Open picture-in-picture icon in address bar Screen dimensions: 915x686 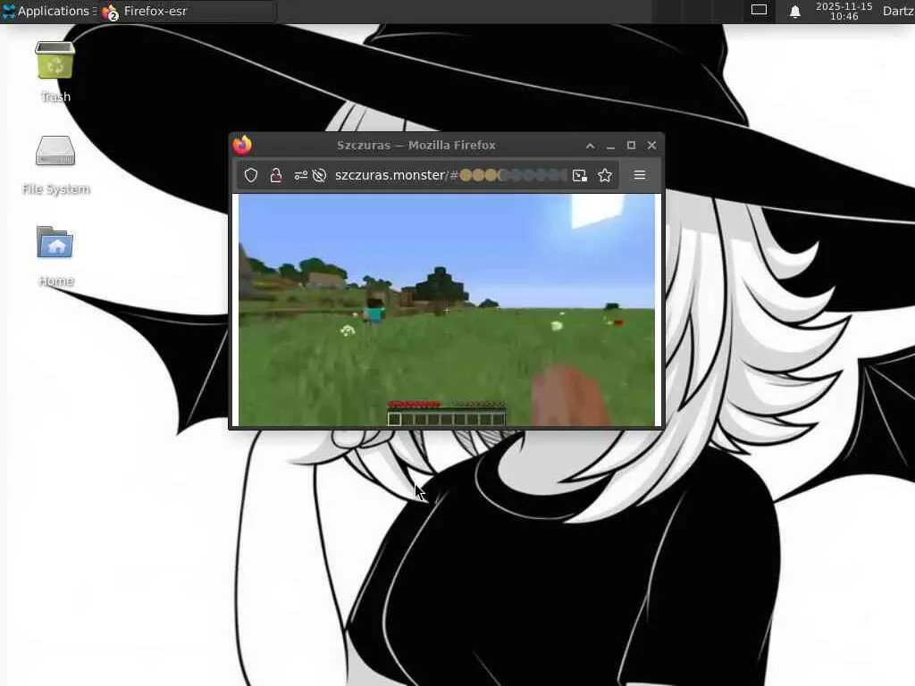tap(579, 176)
